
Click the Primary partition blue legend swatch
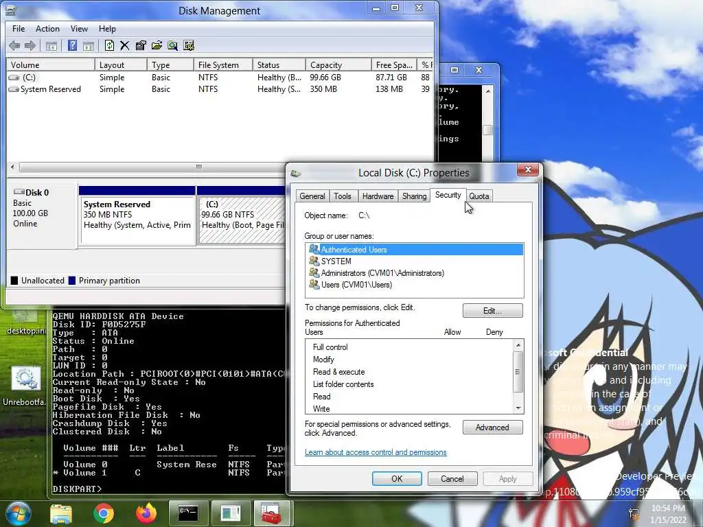(x=71, y=281)
